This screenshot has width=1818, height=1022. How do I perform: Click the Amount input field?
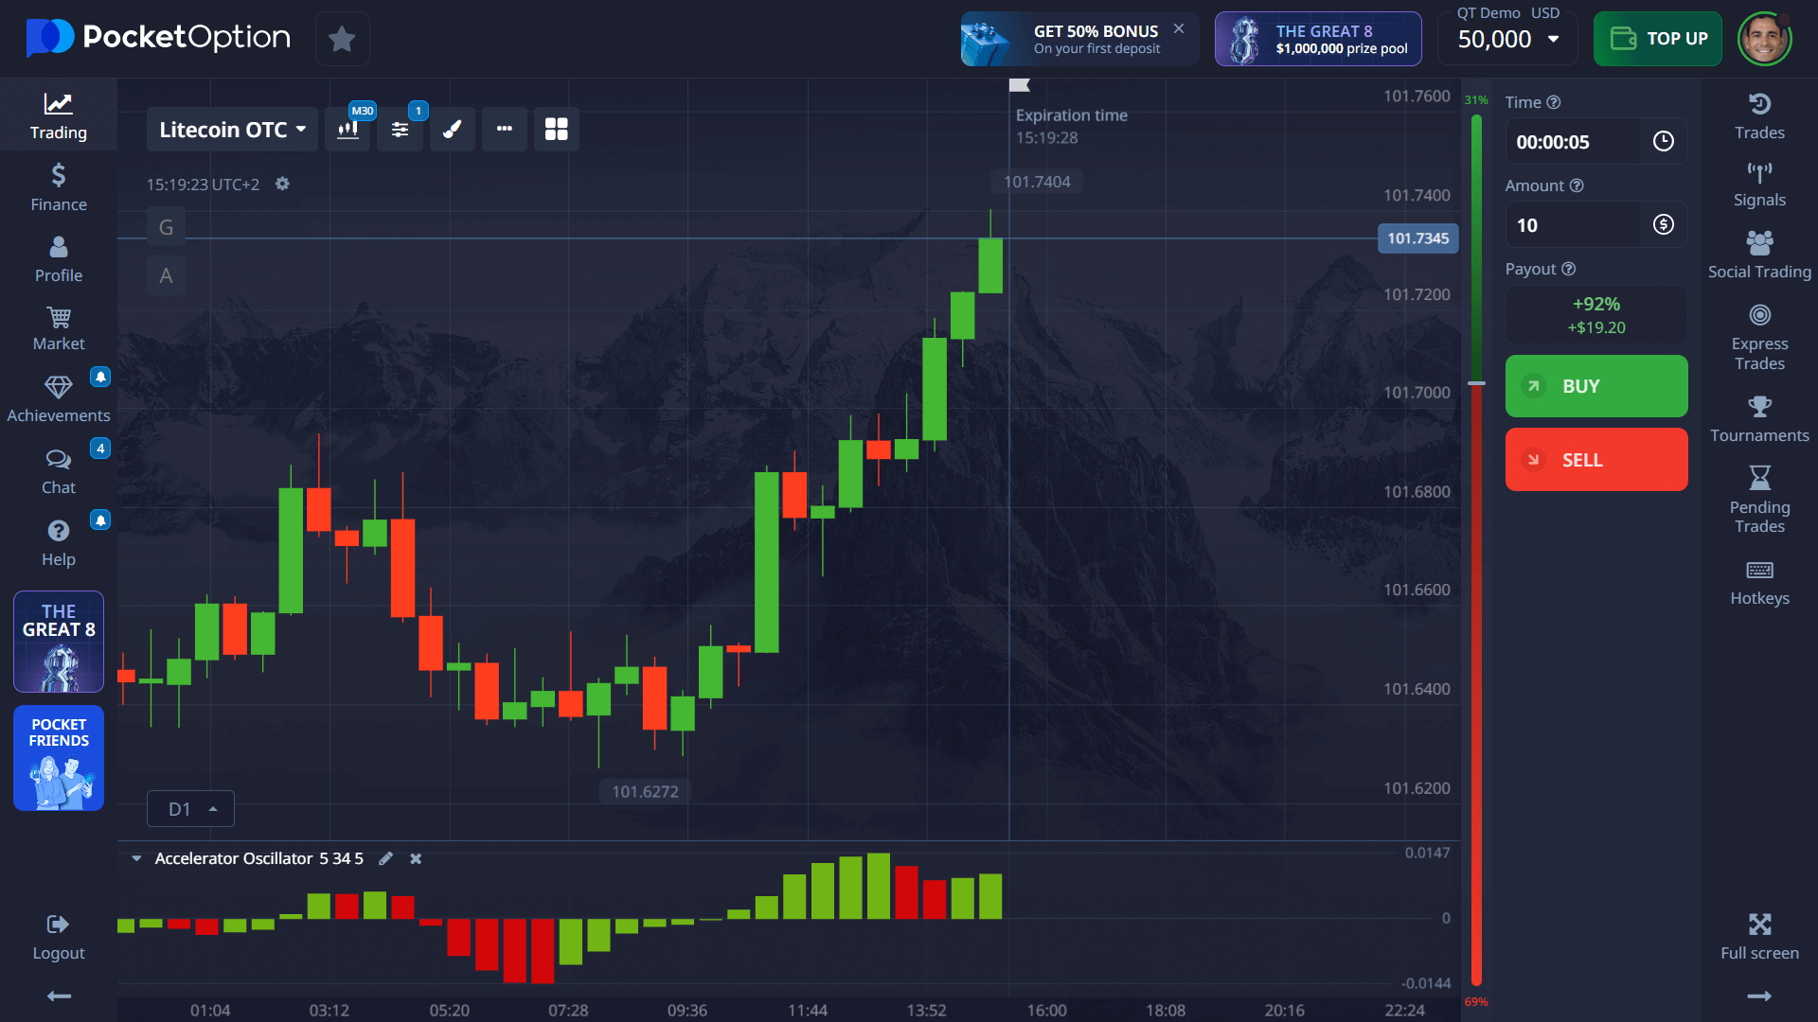click(1572, 225)
